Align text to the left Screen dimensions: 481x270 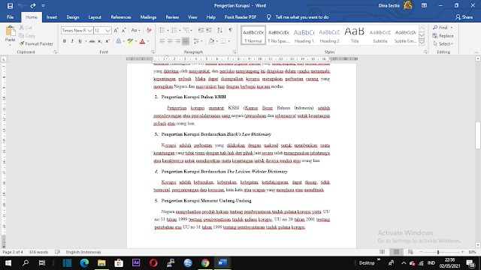(162, 41)
